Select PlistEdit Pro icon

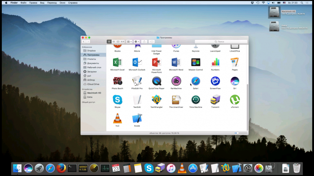137,81
